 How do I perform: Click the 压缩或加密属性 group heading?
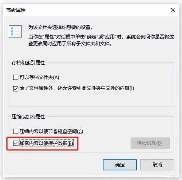click(x=28, y=117)
